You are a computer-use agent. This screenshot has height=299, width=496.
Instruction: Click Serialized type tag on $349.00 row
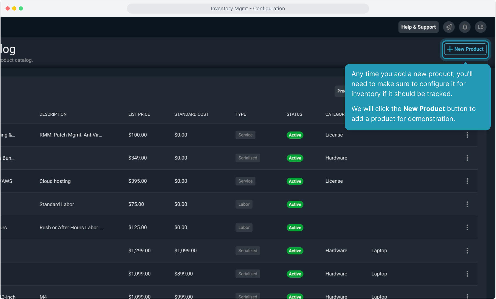click(x=247, y=158)
